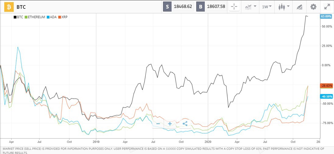The width and height of the screenshot is (334, 154).
Task: Toggle the ETHEREUM series in legend
Action: click(36, 17)
